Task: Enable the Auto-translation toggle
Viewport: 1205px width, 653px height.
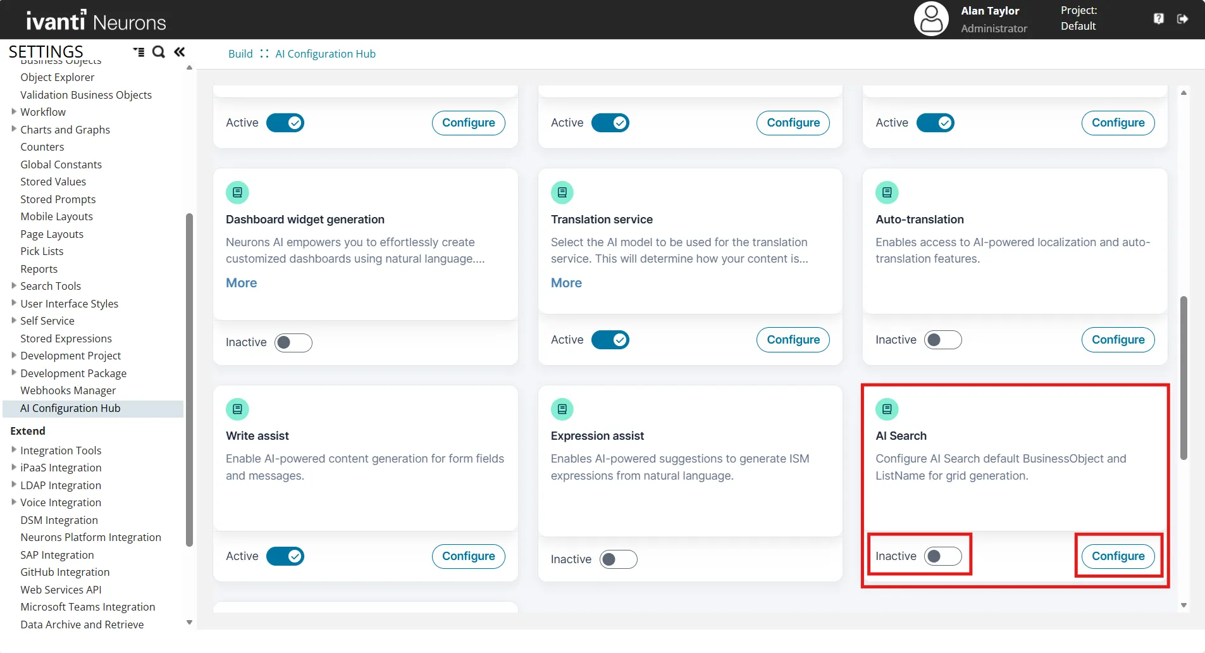Action: (x=943, y=340)
